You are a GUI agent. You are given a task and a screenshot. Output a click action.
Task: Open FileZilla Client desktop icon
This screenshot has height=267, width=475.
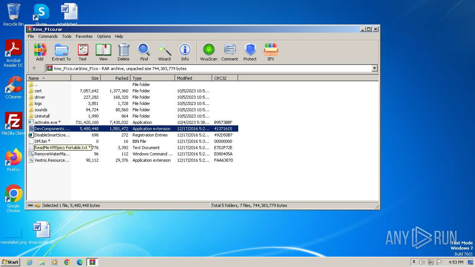click(x=13, y=124)
